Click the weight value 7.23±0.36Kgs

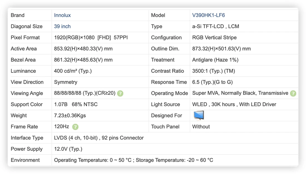[70, 115]
